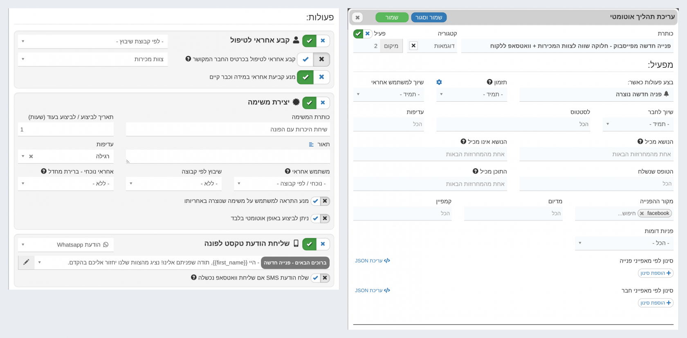Open the שיוך למשתמש אחראי dropdown
Image resolution: width=687 pixels, height=338 pixels.
[x=388, y=94]
